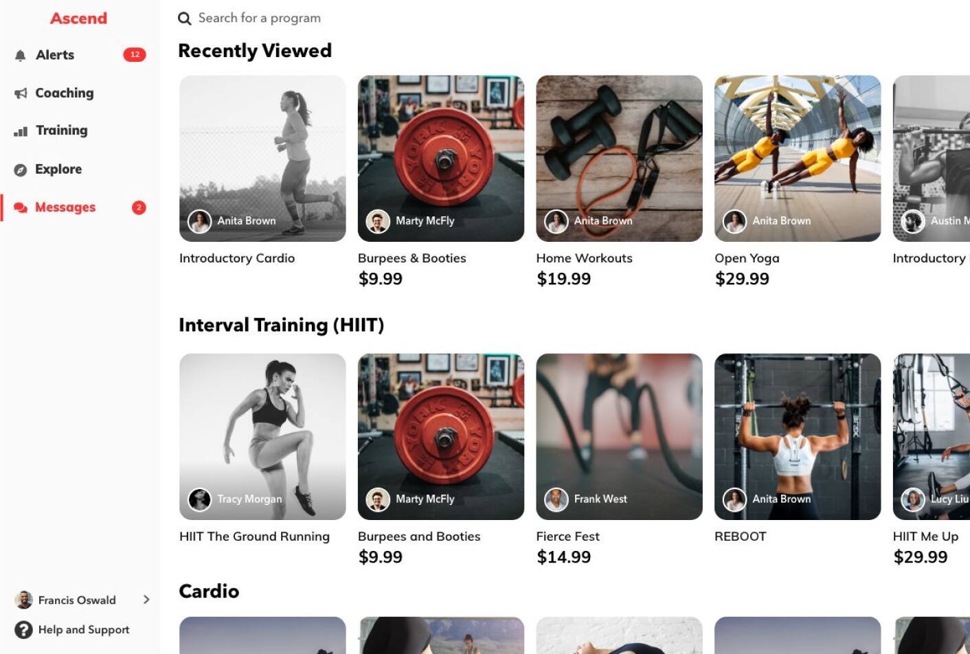Image resolution: width=970 pixels, height=654 pixels.
Task: Click Marty McFly's avatar on Burpees & Booties
Action: pos(378,221)
